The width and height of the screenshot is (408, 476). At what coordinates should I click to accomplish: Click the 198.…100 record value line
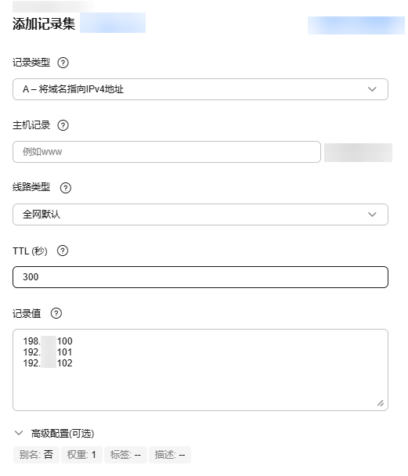pyautogui.click(x=48, y=341)
